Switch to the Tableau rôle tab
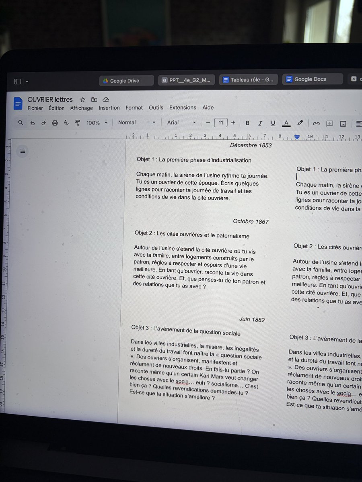 point(248,80)
